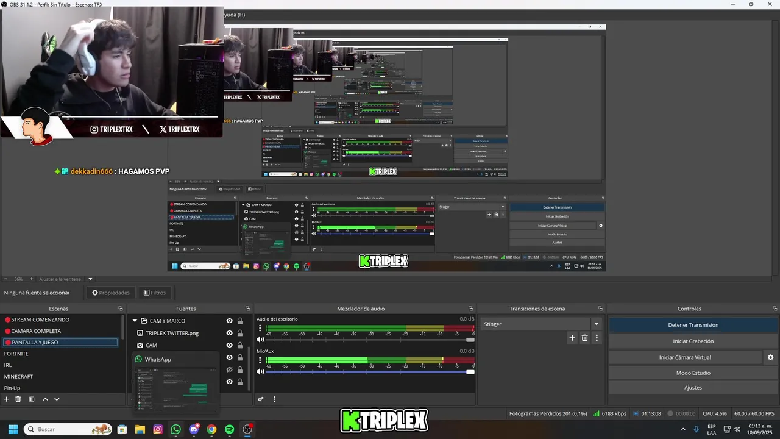
Task: Start virtual camera with Iniciar Cámara Virtual
Action: pos(685,357)
